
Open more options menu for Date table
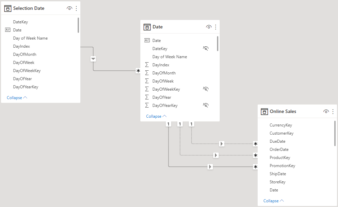tap(216, 27)
